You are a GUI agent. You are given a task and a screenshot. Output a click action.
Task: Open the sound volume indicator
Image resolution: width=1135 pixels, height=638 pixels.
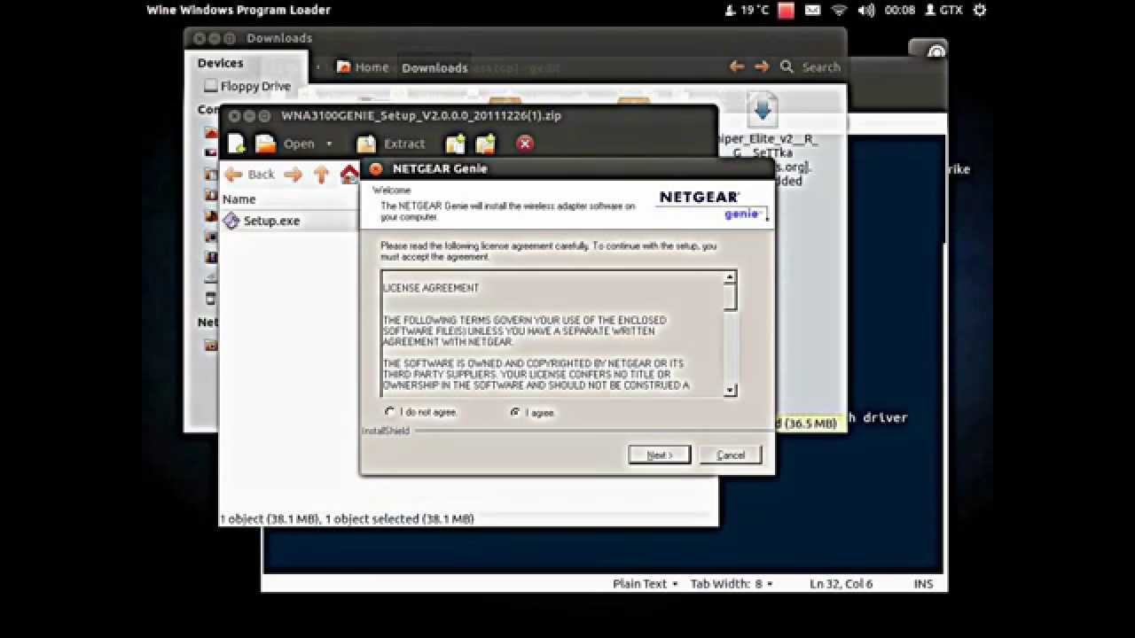click(x=866, y=10)
